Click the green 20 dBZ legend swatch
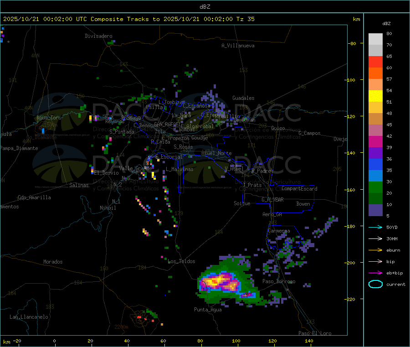410x347 pixels. (x=375, y=187)
